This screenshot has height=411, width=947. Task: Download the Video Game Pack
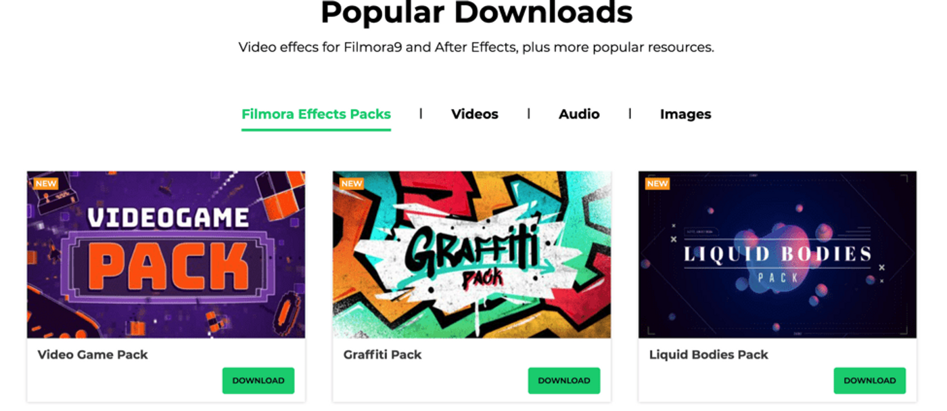258,381
